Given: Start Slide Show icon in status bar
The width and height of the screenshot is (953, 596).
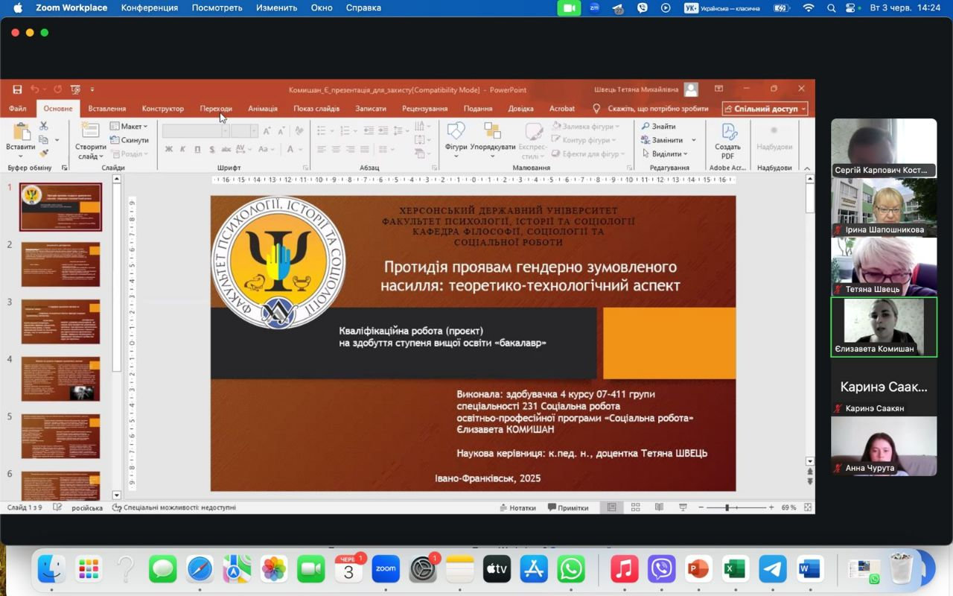Looking at the screenshot, I should pyautogui.click(x=683, y=507).
